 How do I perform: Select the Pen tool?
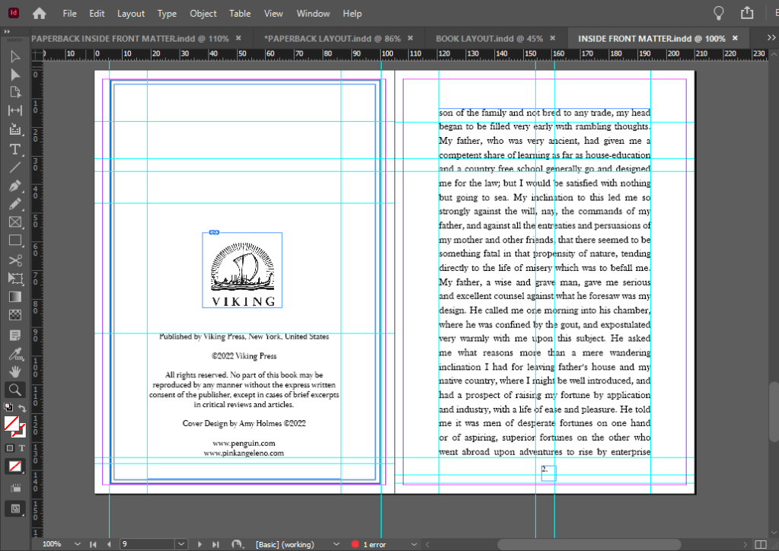(x=14, y=186)
